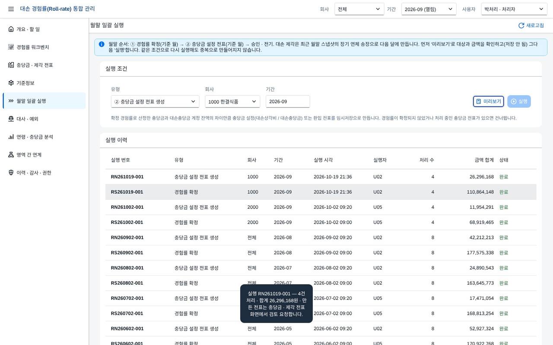
Task: Click the scale icon beside 대사 · 예외
Action: click(x=11, y=119)
